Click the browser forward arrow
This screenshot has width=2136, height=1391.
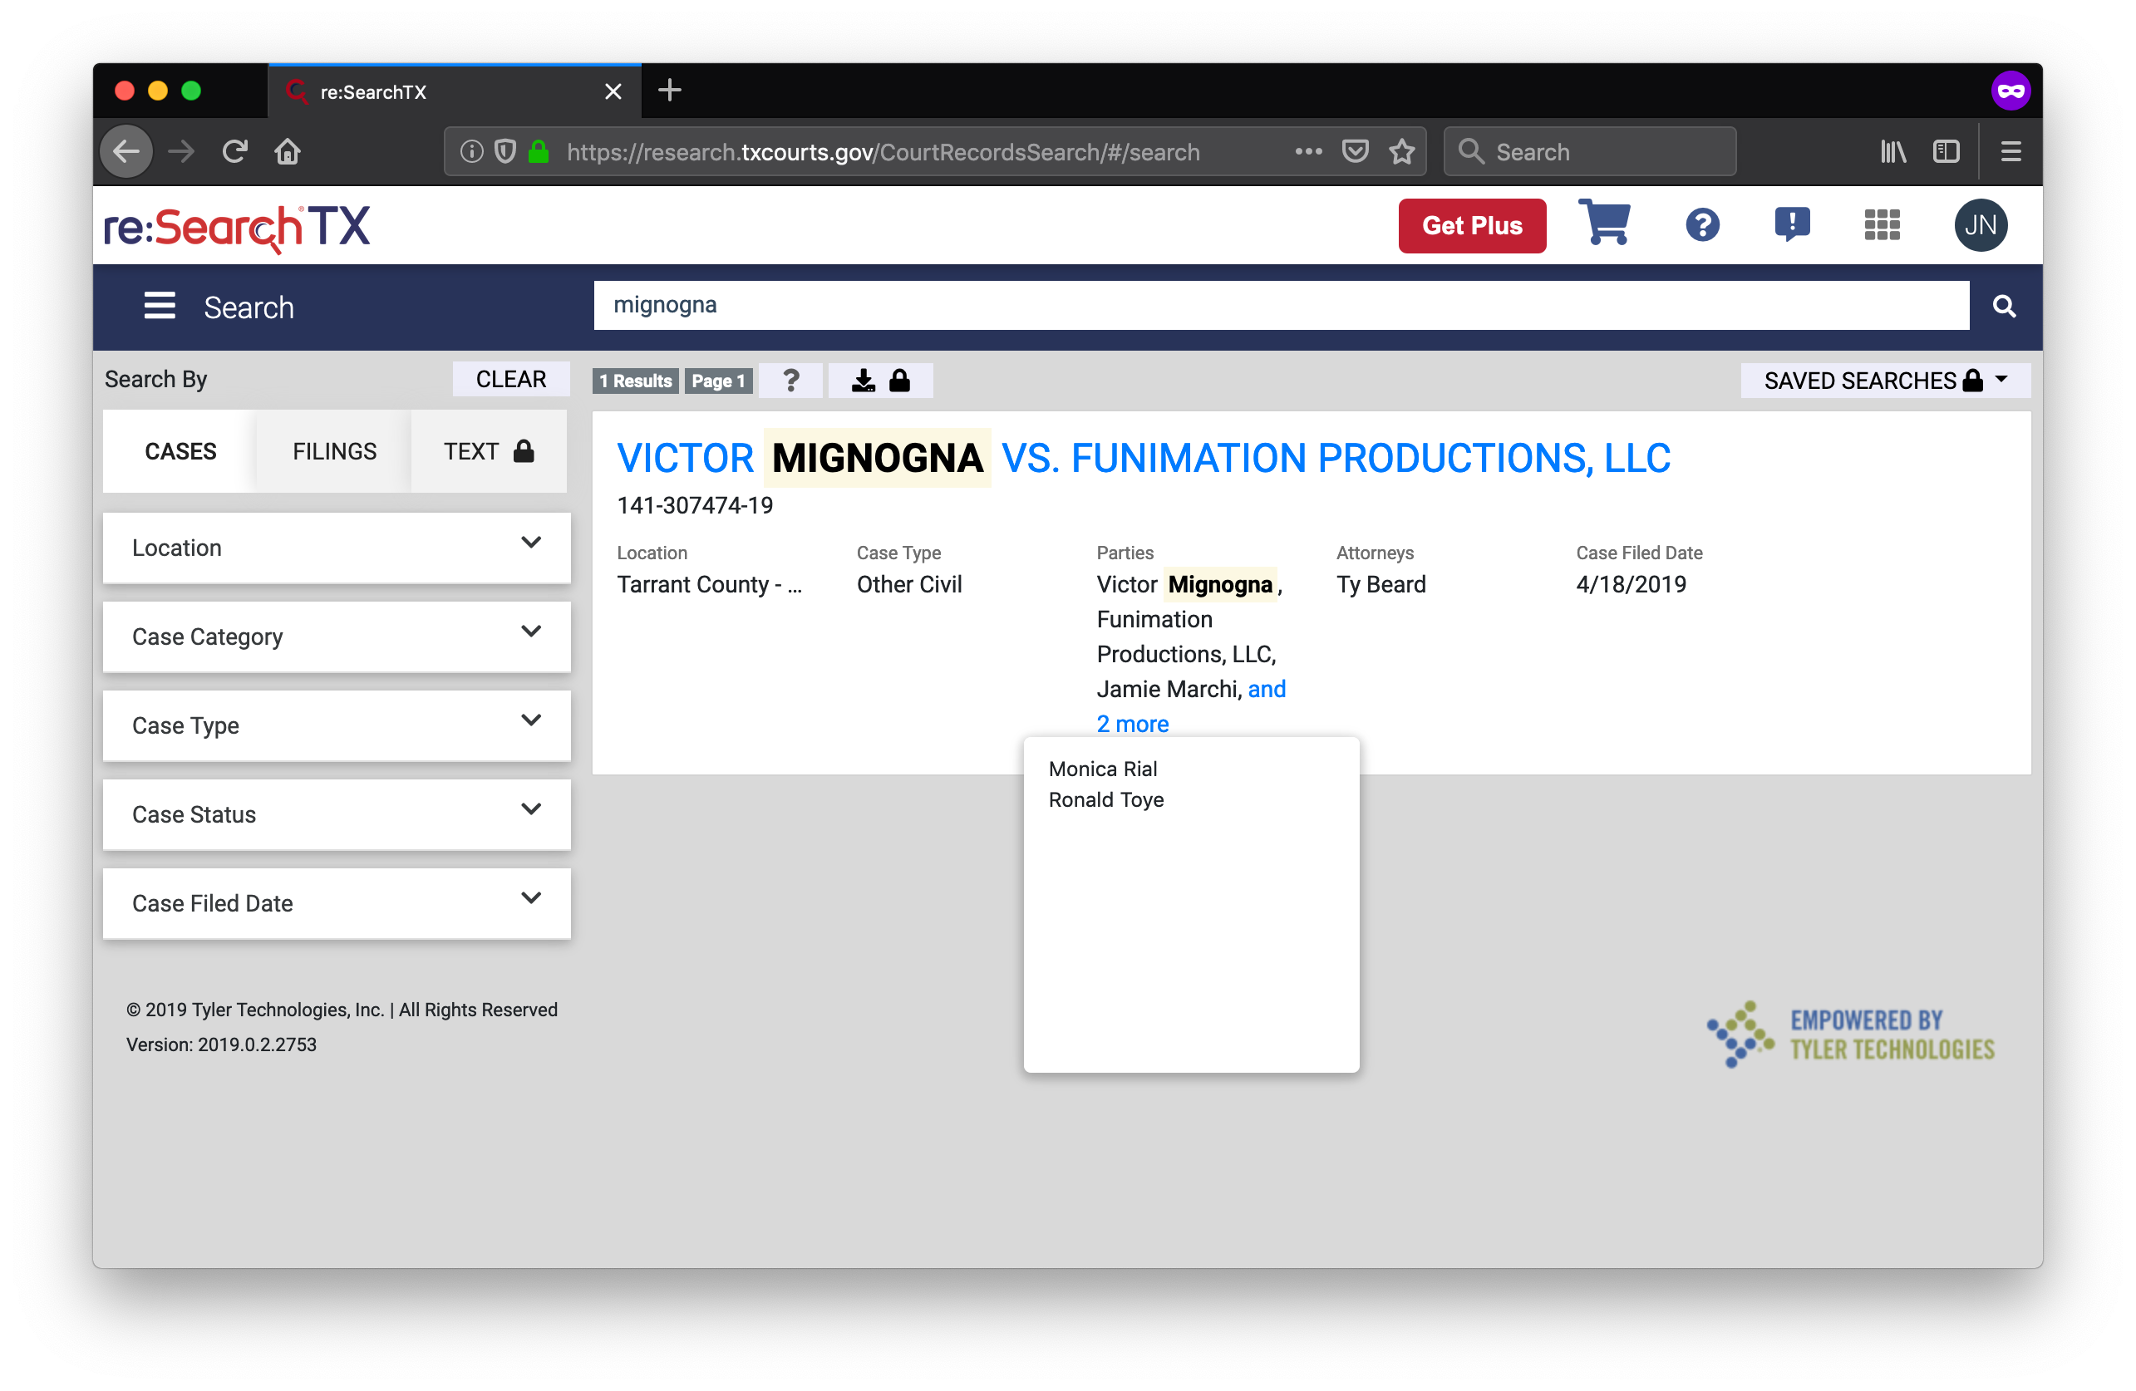181,152
